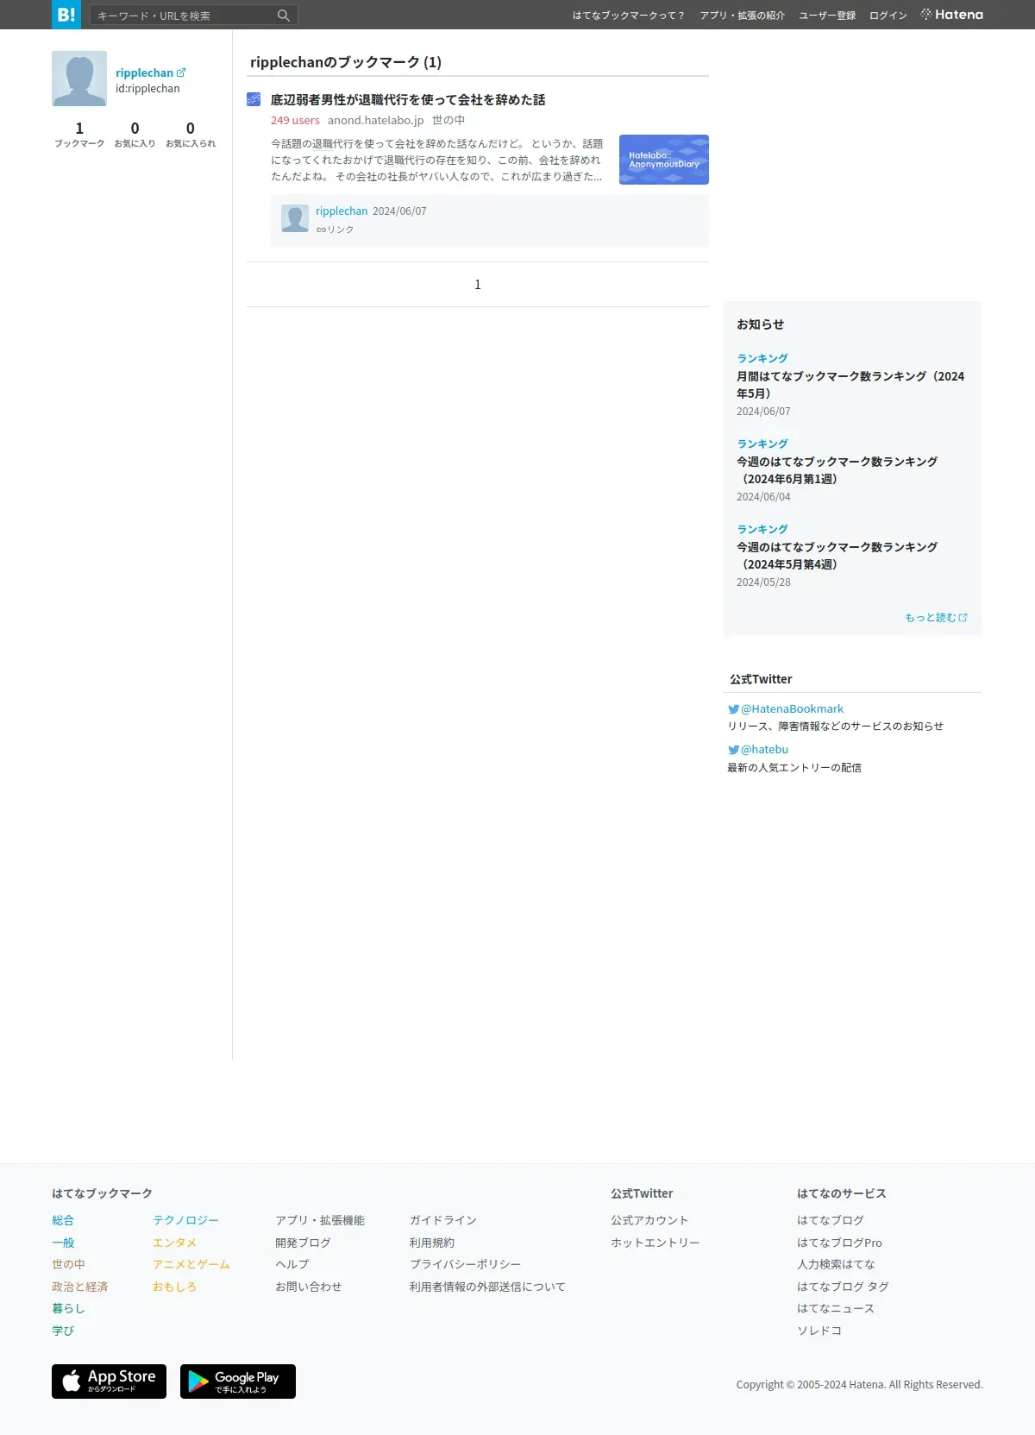Go to page 1 in pagination
The height and width of the screenshot is (1435, 1035).
pos(478,285)
